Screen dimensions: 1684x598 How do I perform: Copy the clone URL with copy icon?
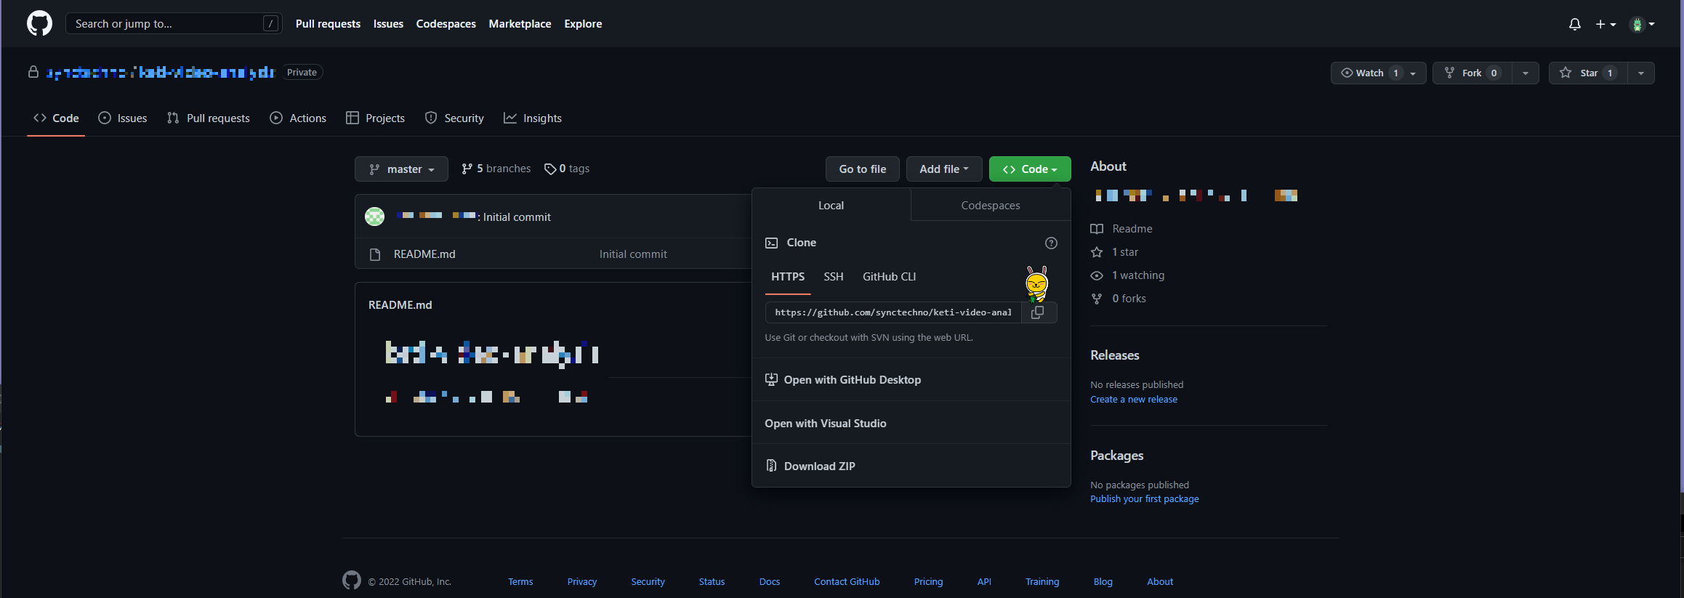click(1039, 312)
